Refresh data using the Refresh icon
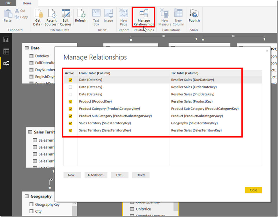The height and width of the screenshot is (217, 278). pyautogui.click(x=81, y=16)
